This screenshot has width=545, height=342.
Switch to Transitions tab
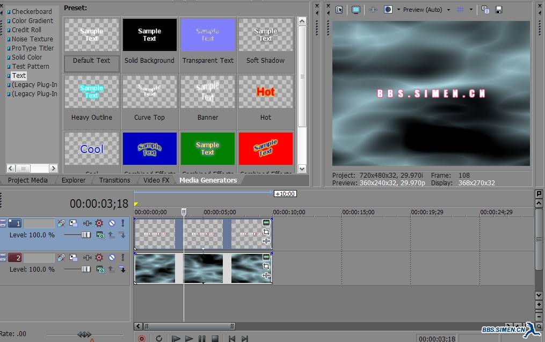point(114,180)
